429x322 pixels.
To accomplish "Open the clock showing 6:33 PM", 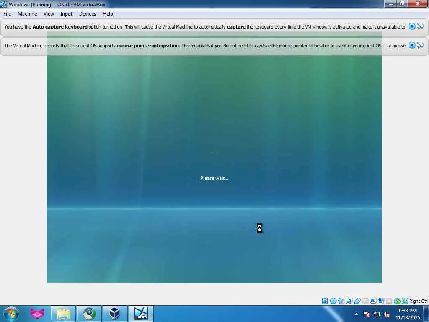I will pos(408,314).
